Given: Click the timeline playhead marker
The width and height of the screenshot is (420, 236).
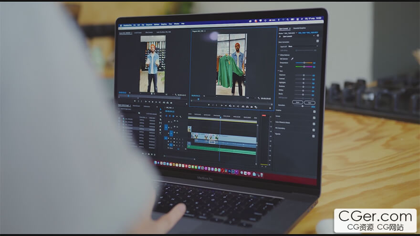Looking at the screenshot, I should pos(220,117).
